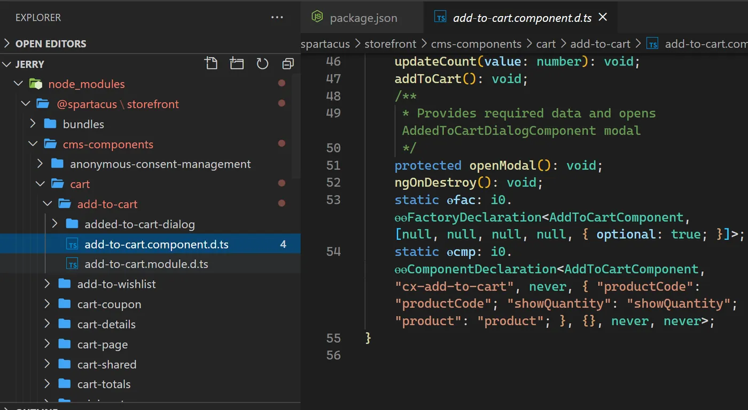Select the add-to-cart.component.d.ts editor tab

tap(522, 18)
